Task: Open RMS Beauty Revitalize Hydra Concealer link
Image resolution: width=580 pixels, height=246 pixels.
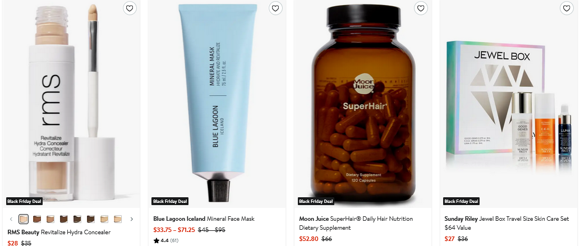Action: click(59, 232)
